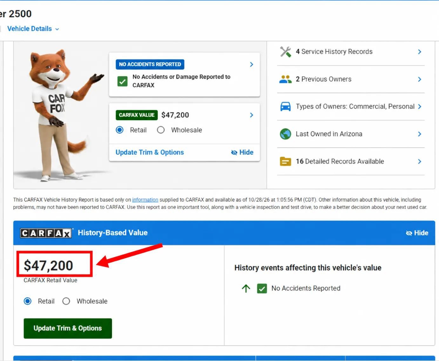The image size is (439, 361).
Task: Click the blue car Types of Owners icon
Action: click(x=285, y=107)
